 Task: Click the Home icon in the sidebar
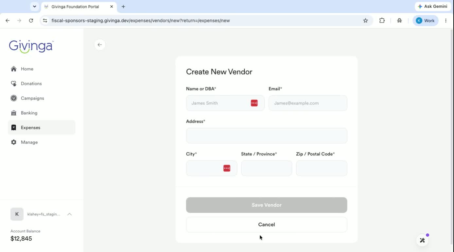click(x=14, y=69)
